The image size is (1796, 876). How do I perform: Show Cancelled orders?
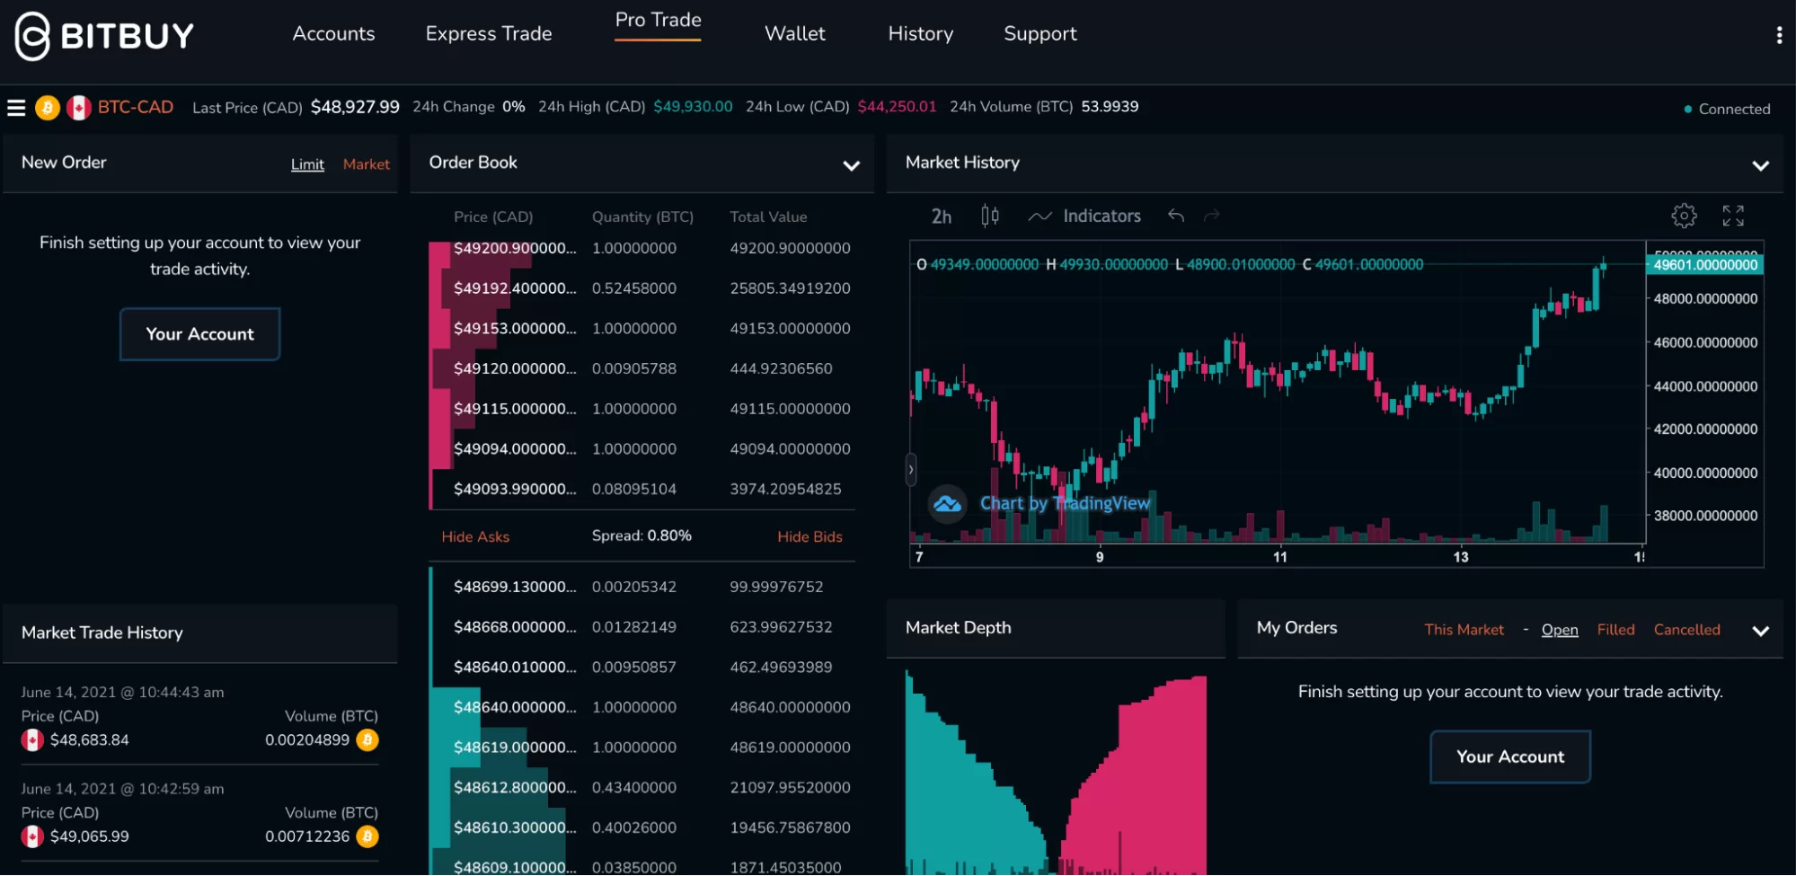pyautogui.click(x=1686, y=630)
